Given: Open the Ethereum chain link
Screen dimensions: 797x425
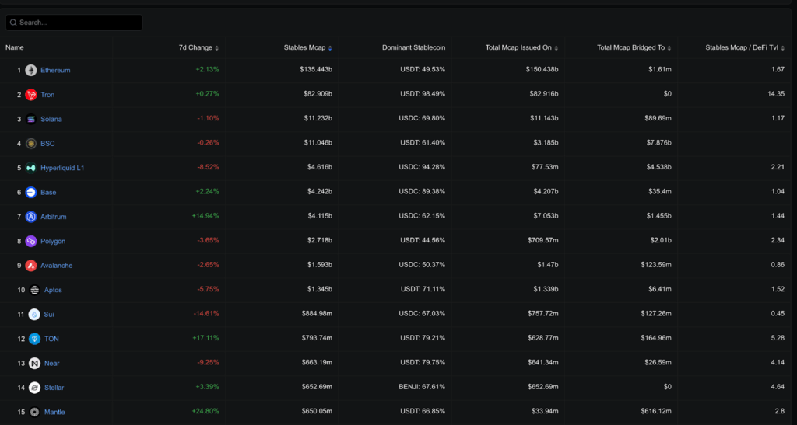Looking at the screenshot, I should point(55,70).
